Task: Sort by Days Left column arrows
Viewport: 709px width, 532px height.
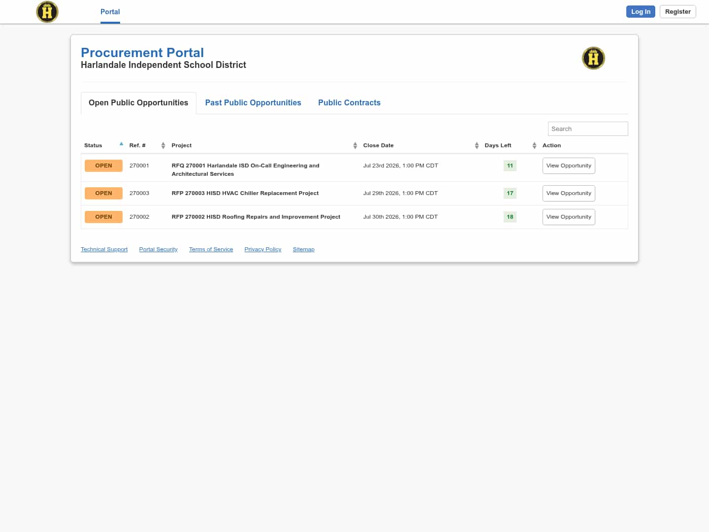Action: pos(534,145)
